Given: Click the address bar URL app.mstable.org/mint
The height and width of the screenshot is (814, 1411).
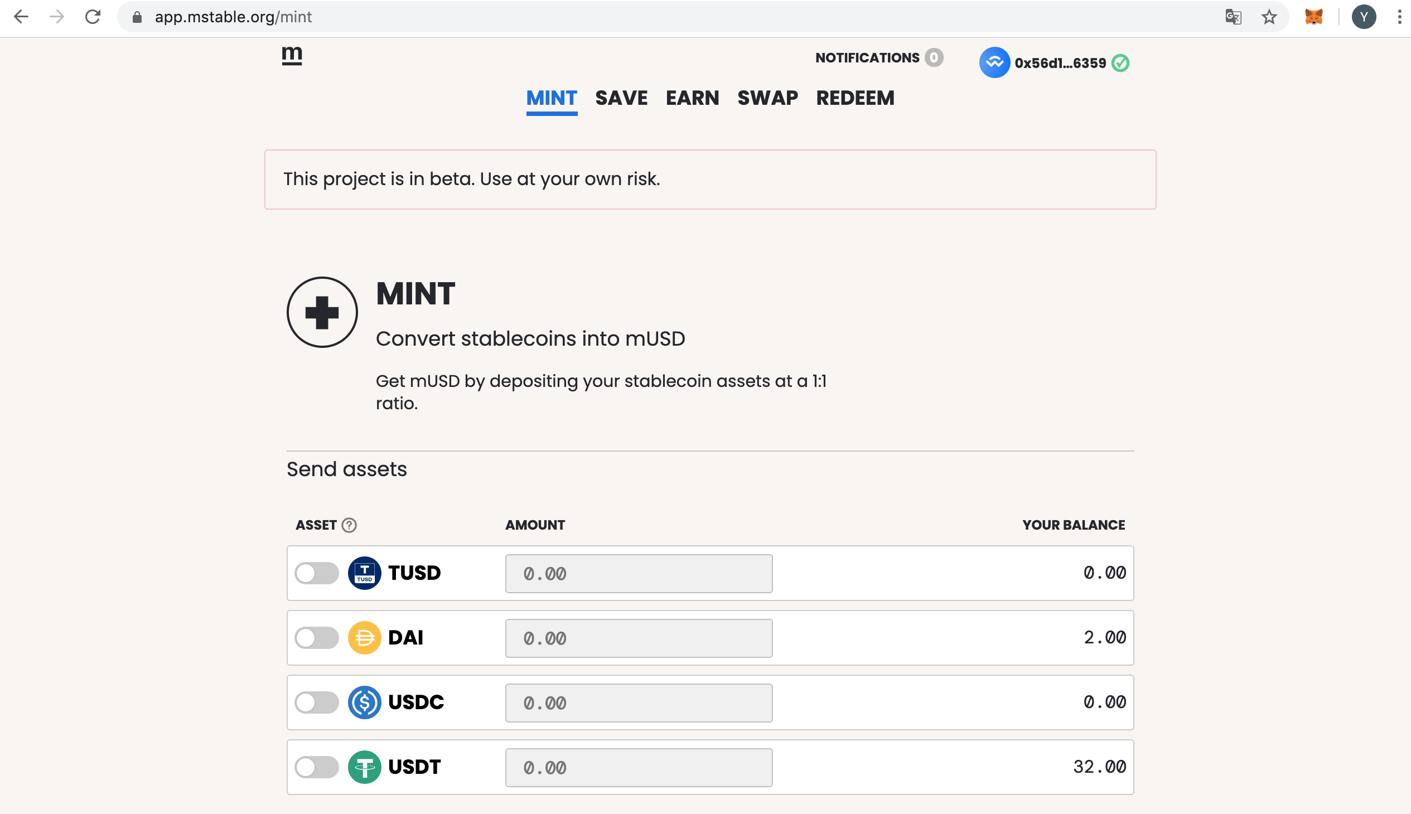Looking at the screenshot, I should [x=233, y=17].
